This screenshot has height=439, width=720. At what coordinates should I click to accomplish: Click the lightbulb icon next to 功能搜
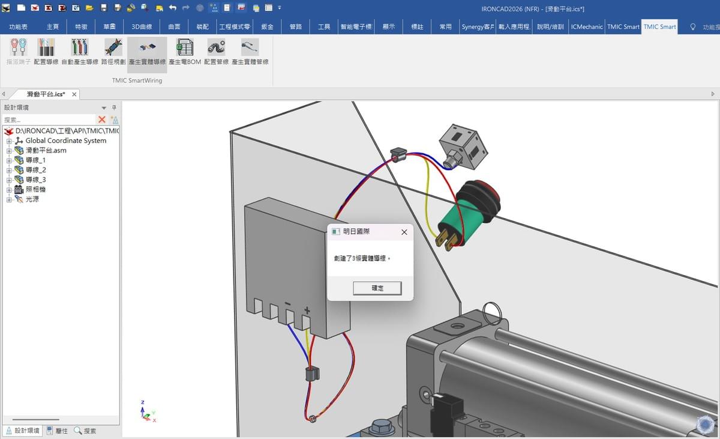coord(693,27)
